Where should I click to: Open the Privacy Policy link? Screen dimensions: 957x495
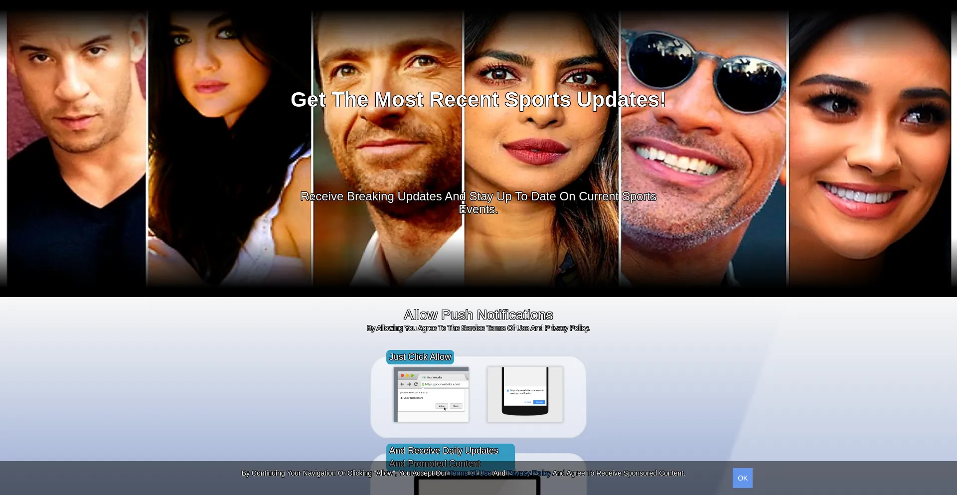tap(529, 473)
